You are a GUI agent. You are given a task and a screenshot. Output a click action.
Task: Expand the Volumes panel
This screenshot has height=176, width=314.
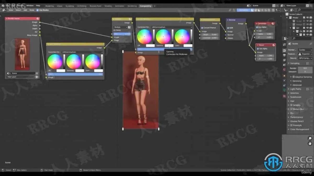click(294, 93)
